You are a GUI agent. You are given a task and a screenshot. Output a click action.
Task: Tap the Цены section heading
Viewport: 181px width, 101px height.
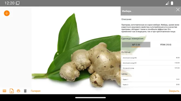(124, 74)
